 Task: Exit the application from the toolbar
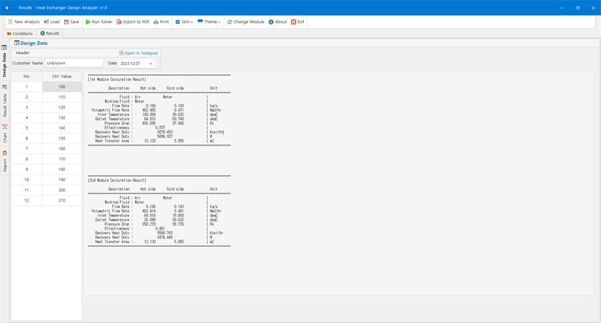tap(297, 22)
